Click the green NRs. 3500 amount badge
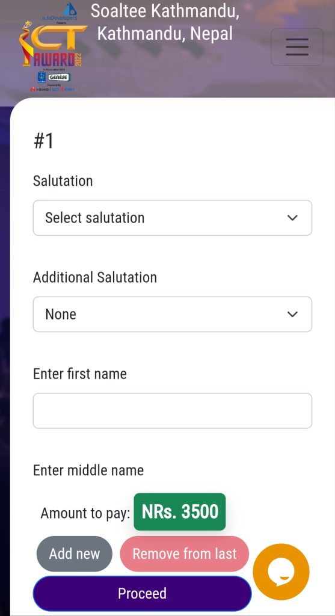The image size is (335, 616). [180, 511]
